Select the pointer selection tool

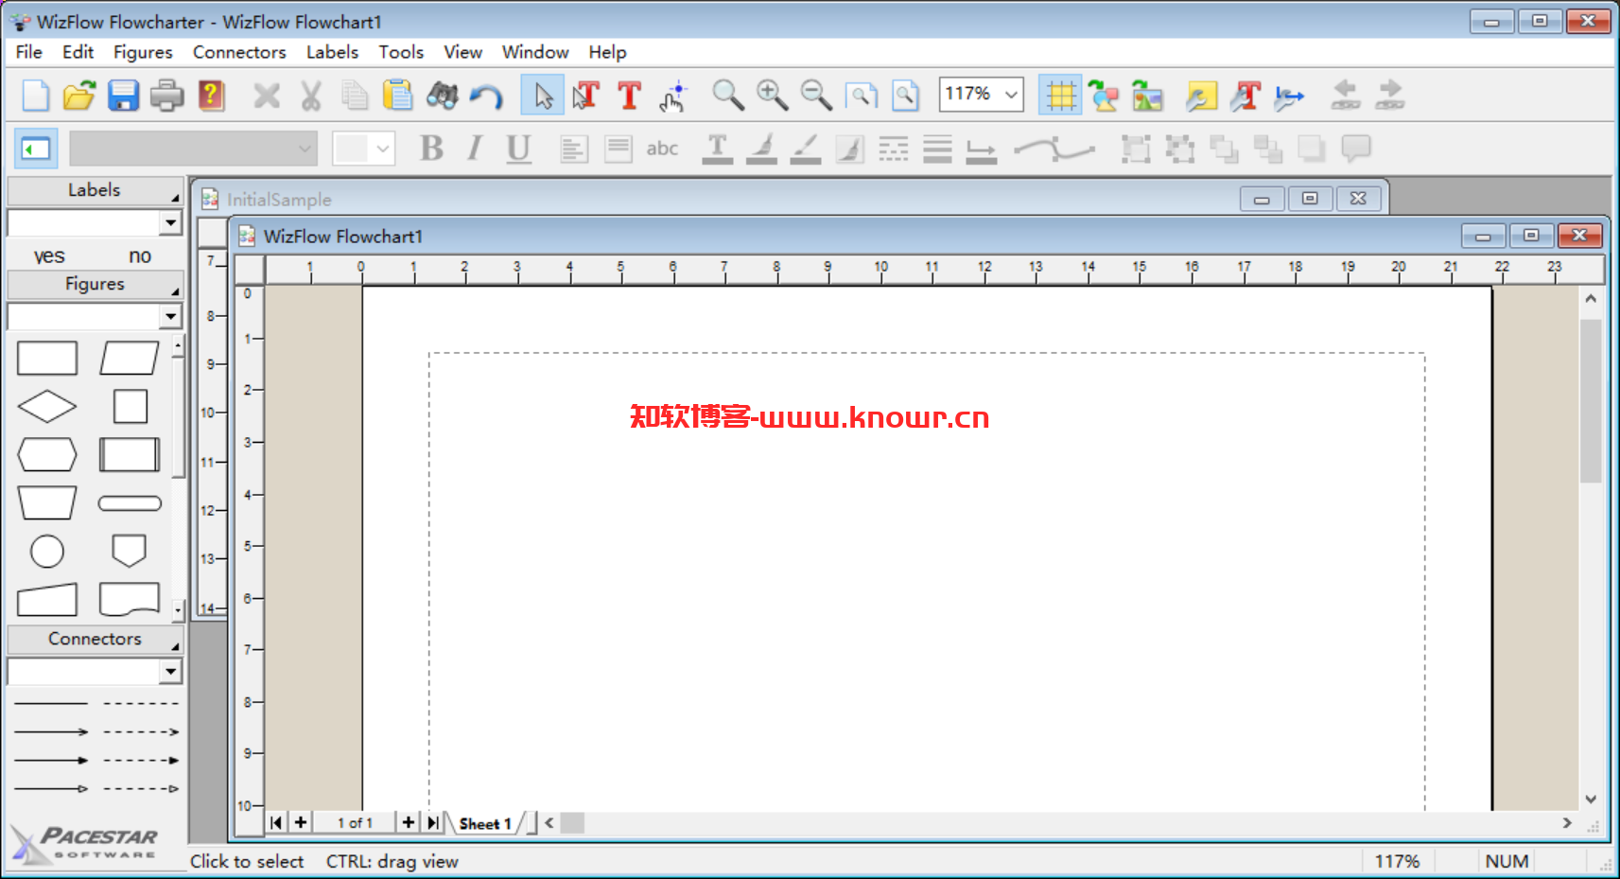point(543,96)
